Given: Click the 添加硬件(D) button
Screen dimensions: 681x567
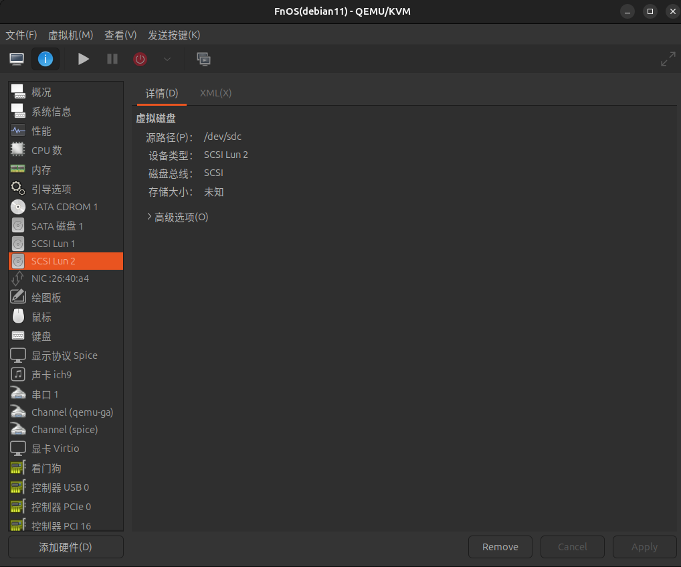Looking at the screenshot, I should 66,547.
